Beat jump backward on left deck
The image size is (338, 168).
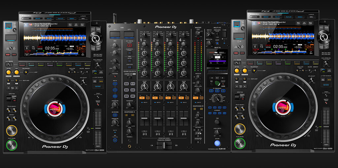[9, 88]
